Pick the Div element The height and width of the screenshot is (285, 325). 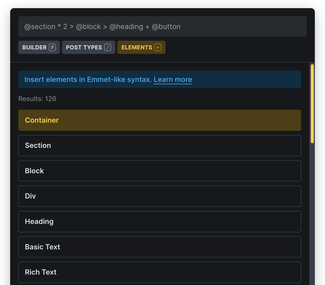tap(159, 196)
